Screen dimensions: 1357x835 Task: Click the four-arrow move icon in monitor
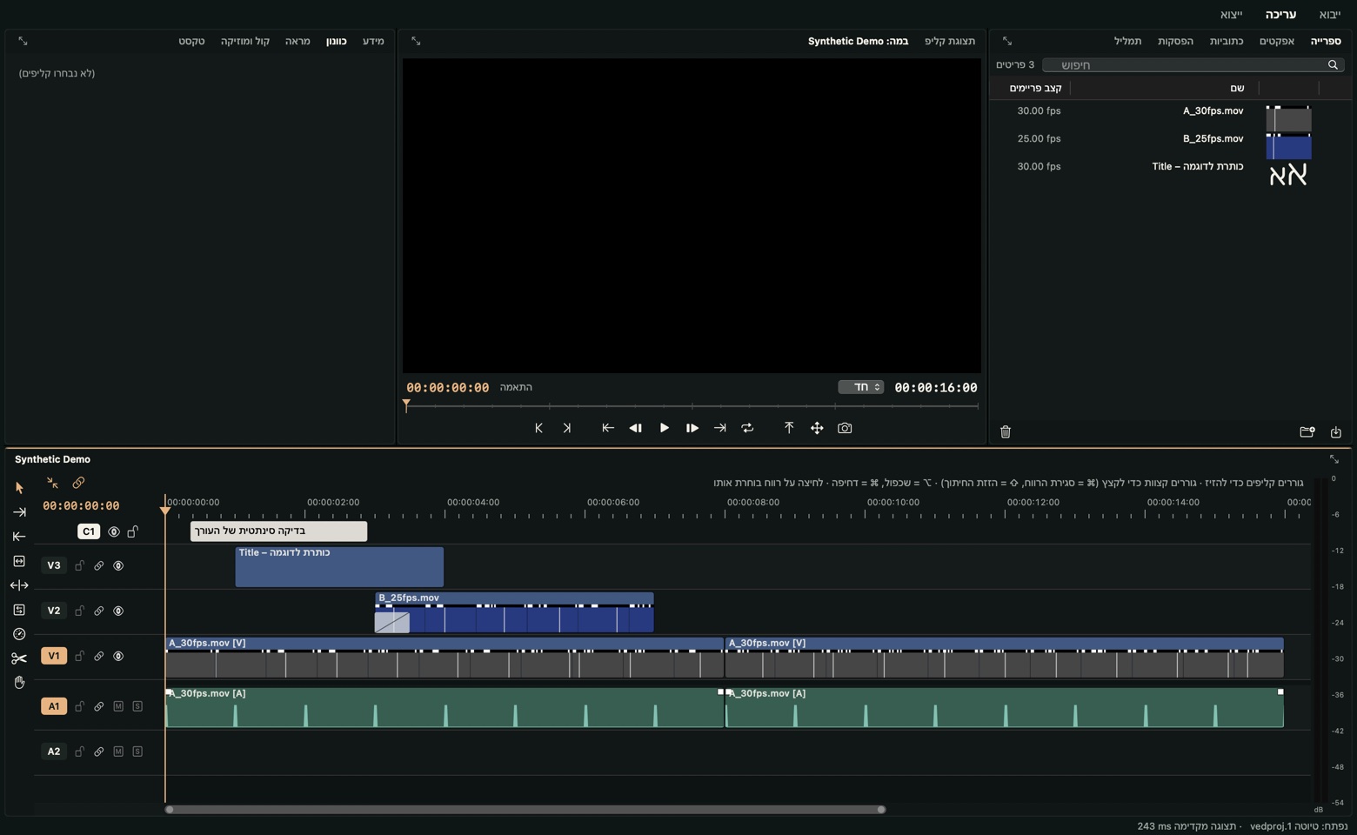(x=817, y=428)
